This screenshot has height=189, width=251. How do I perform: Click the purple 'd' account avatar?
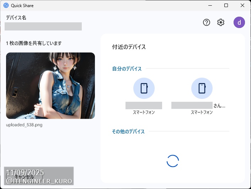click(x=239, y=22)
